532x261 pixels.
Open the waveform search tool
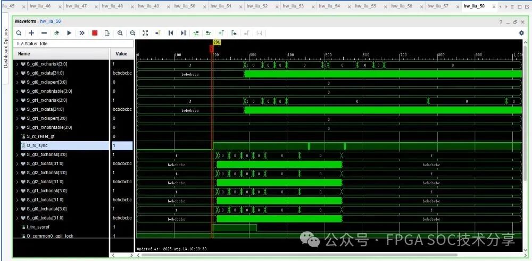coord(19,33)
